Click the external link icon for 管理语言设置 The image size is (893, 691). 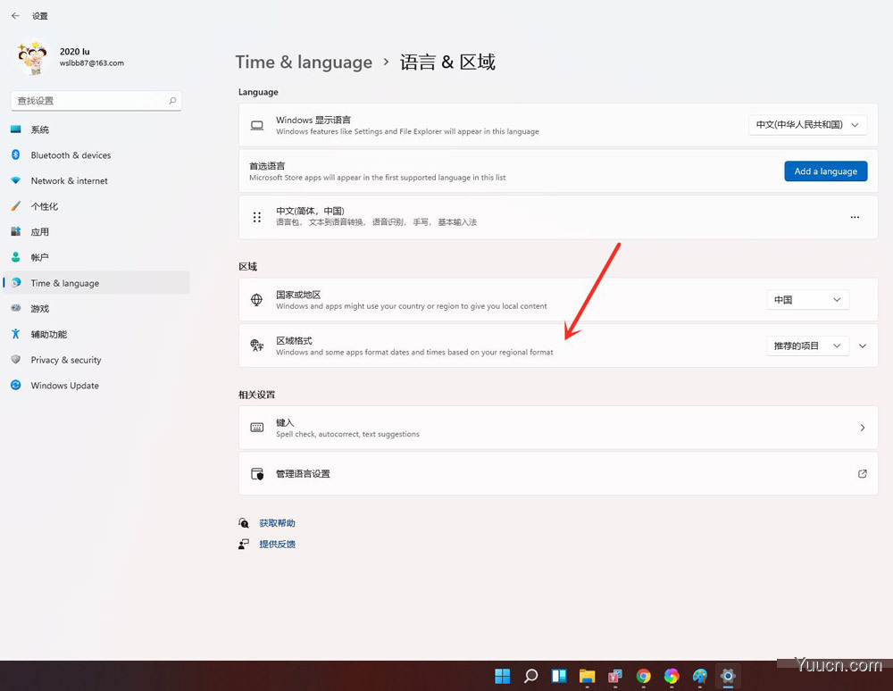(x=863, y=473)
